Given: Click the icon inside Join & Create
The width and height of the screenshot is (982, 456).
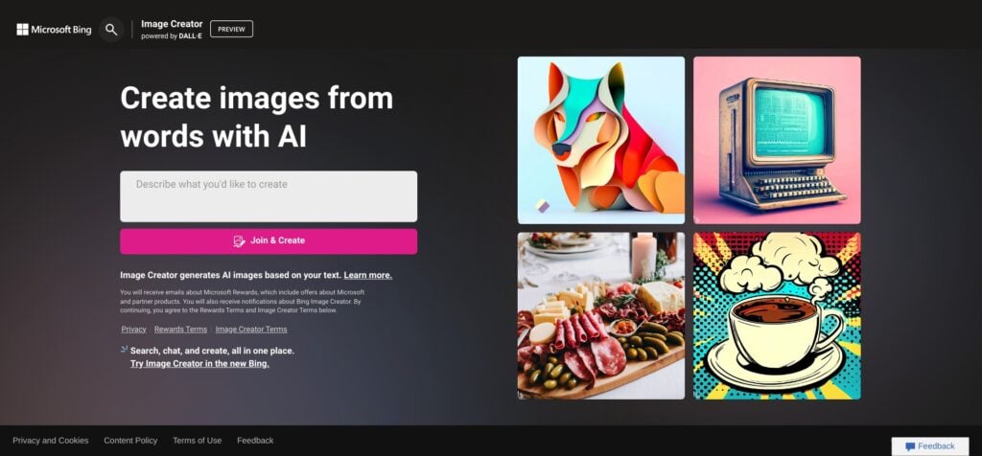Looking at the screenshot, I should (239, 240).
